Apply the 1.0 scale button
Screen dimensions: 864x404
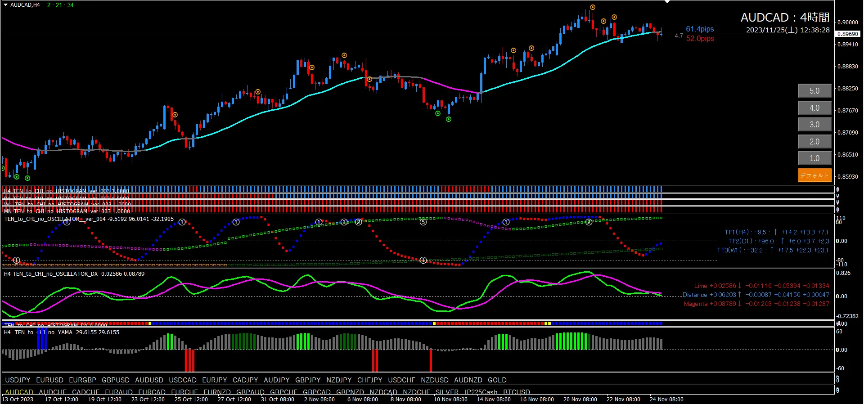point(814,158)
